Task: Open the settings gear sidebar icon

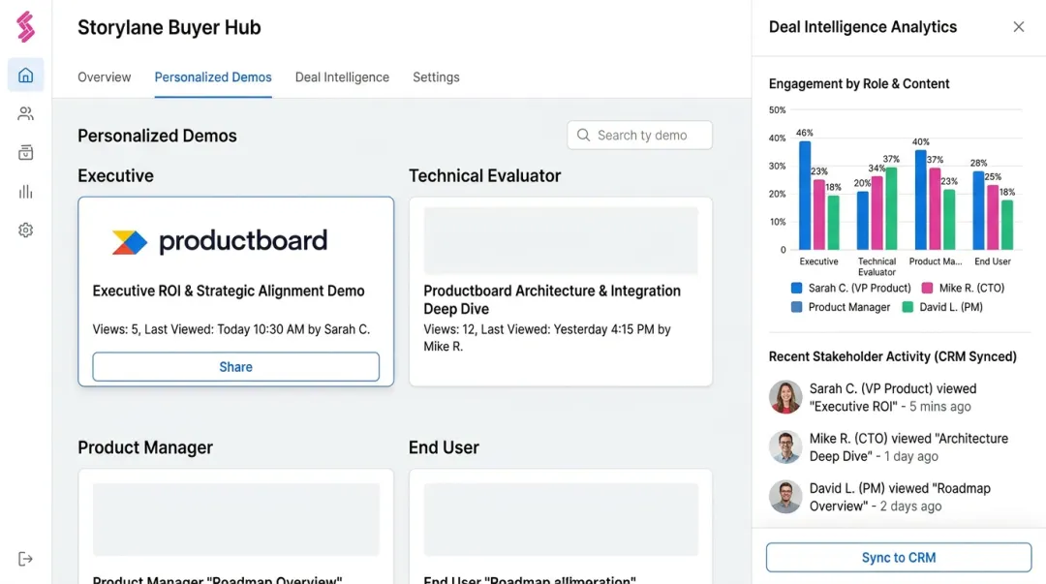Action: (x=25, y=231)
